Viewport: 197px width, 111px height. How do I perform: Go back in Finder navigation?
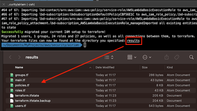10,57
